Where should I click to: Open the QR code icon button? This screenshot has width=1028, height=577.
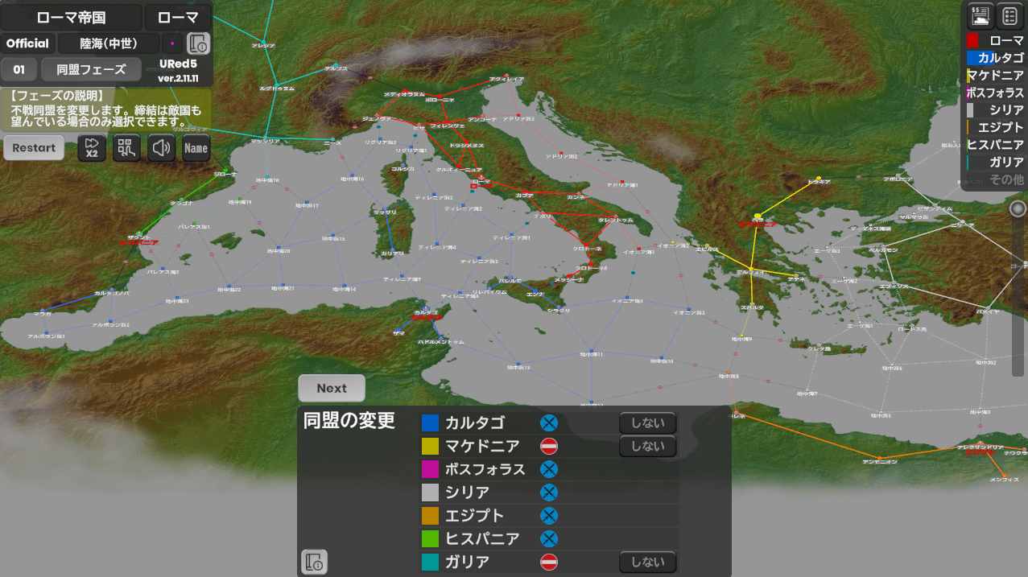point(126,148)
